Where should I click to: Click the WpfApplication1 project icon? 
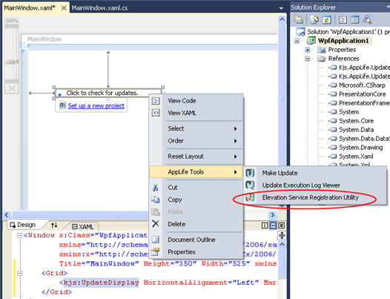311,40
